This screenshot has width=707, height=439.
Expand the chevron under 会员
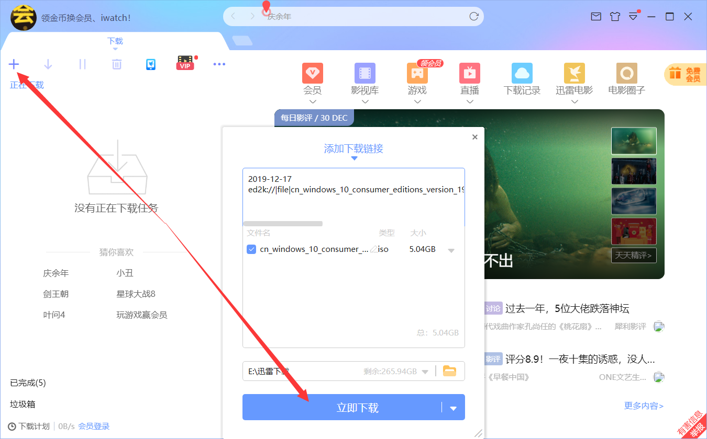point(313,101)
